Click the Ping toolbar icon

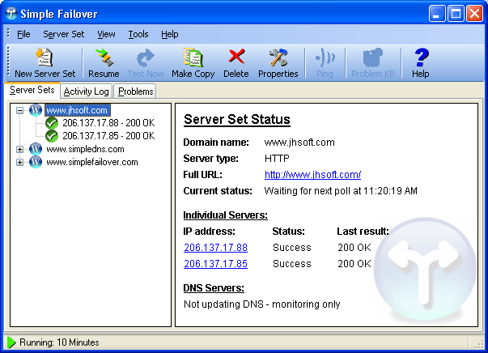pyautogui.click(x=325, y=57)
